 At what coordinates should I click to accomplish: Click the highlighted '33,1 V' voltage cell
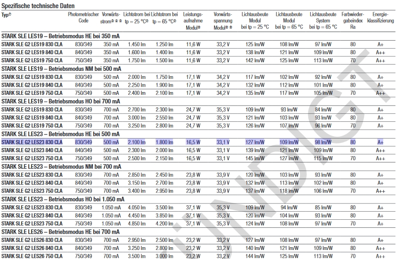tap(223, 142)
